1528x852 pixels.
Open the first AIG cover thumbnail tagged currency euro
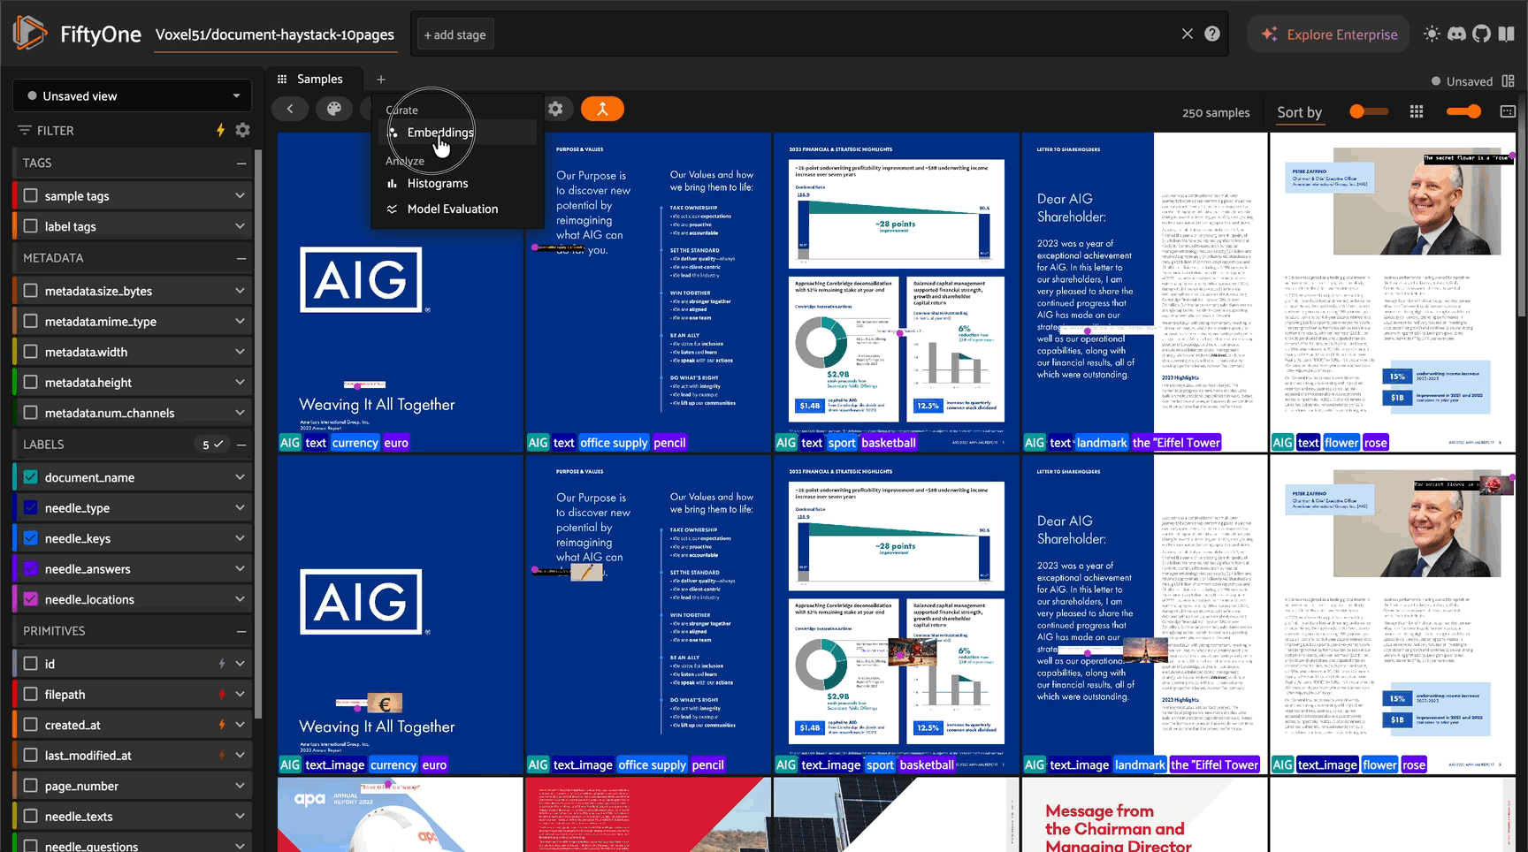click(x=400, y=292)
